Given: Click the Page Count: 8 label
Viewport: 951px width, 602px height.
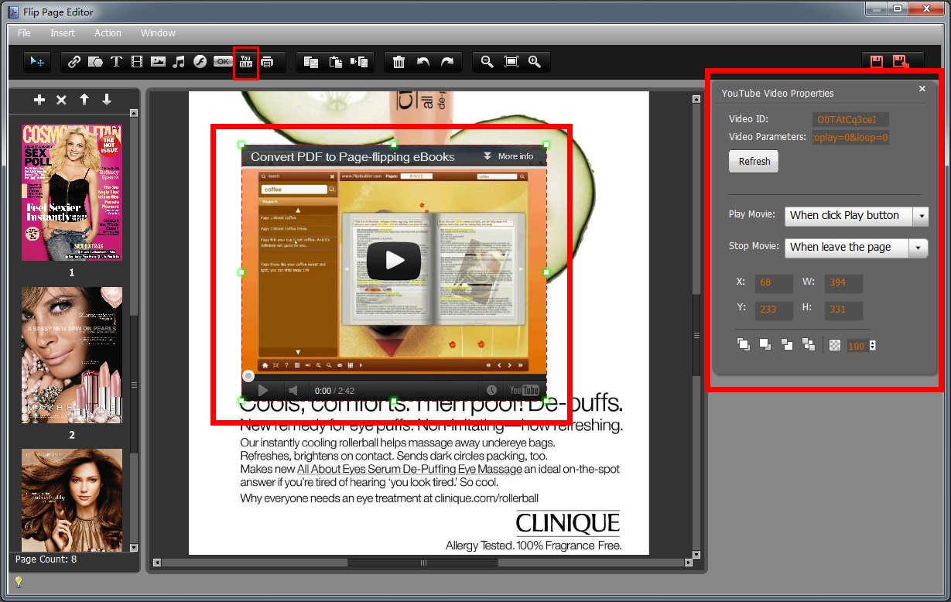Looking at the screenshot, I should click(x=46, y=559).
